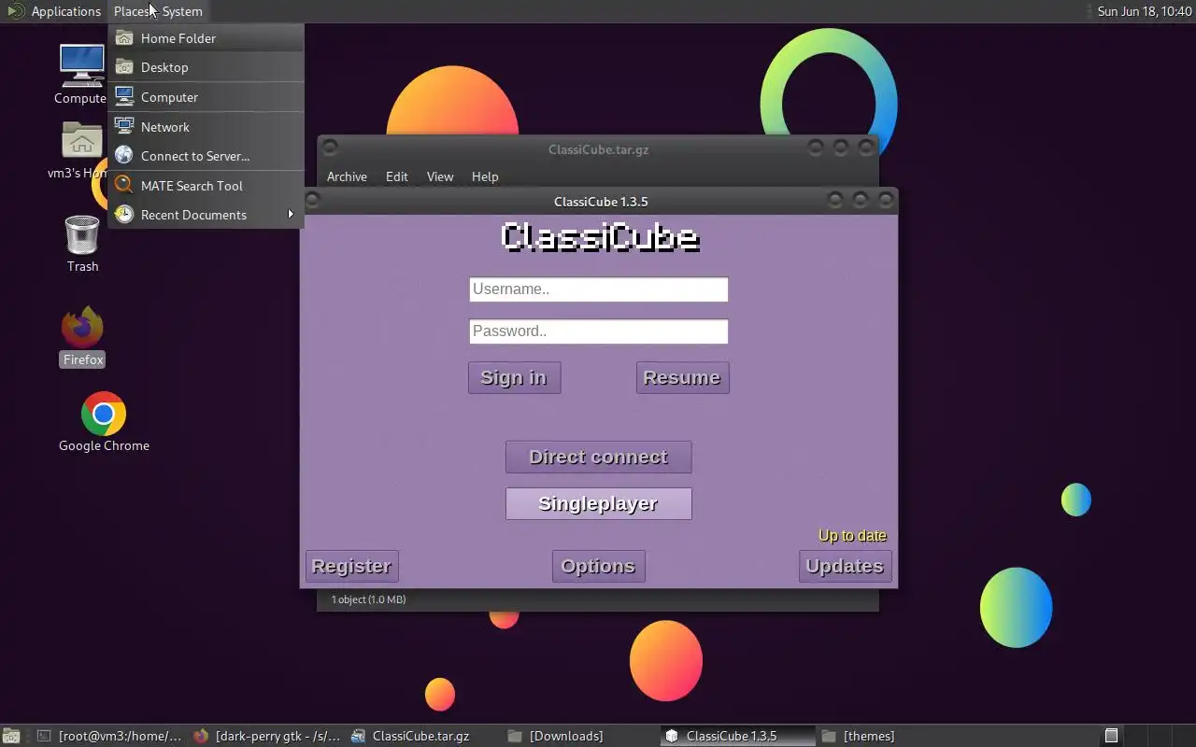The width and height of the screenshot is (1196, 747).
Task: Click the Sign in button
Action: click(x=514, y=378)
